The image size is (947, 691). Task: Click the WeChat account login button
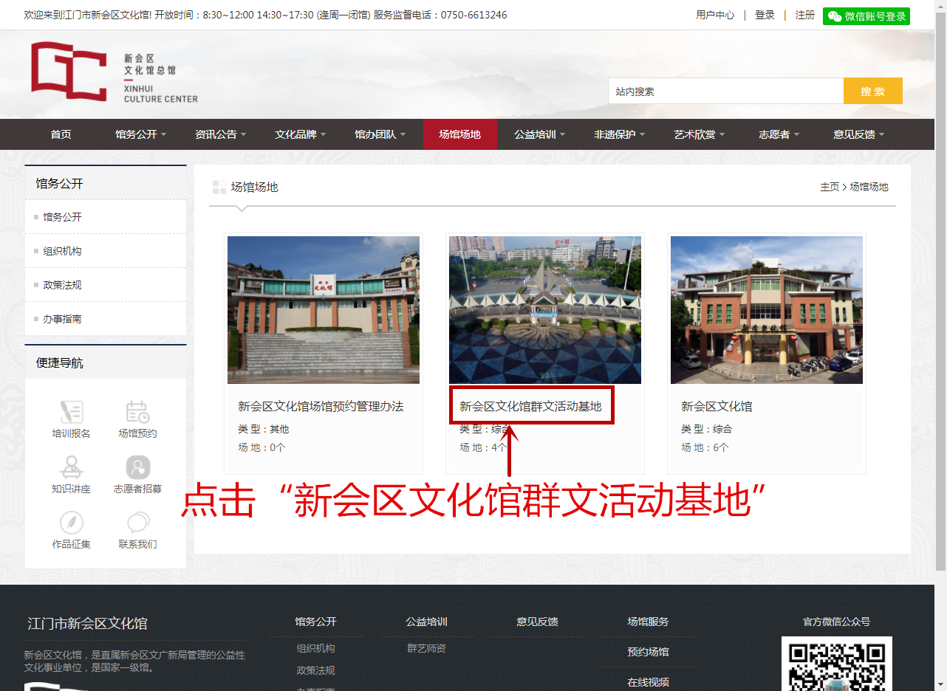click(x=866, y=16)
